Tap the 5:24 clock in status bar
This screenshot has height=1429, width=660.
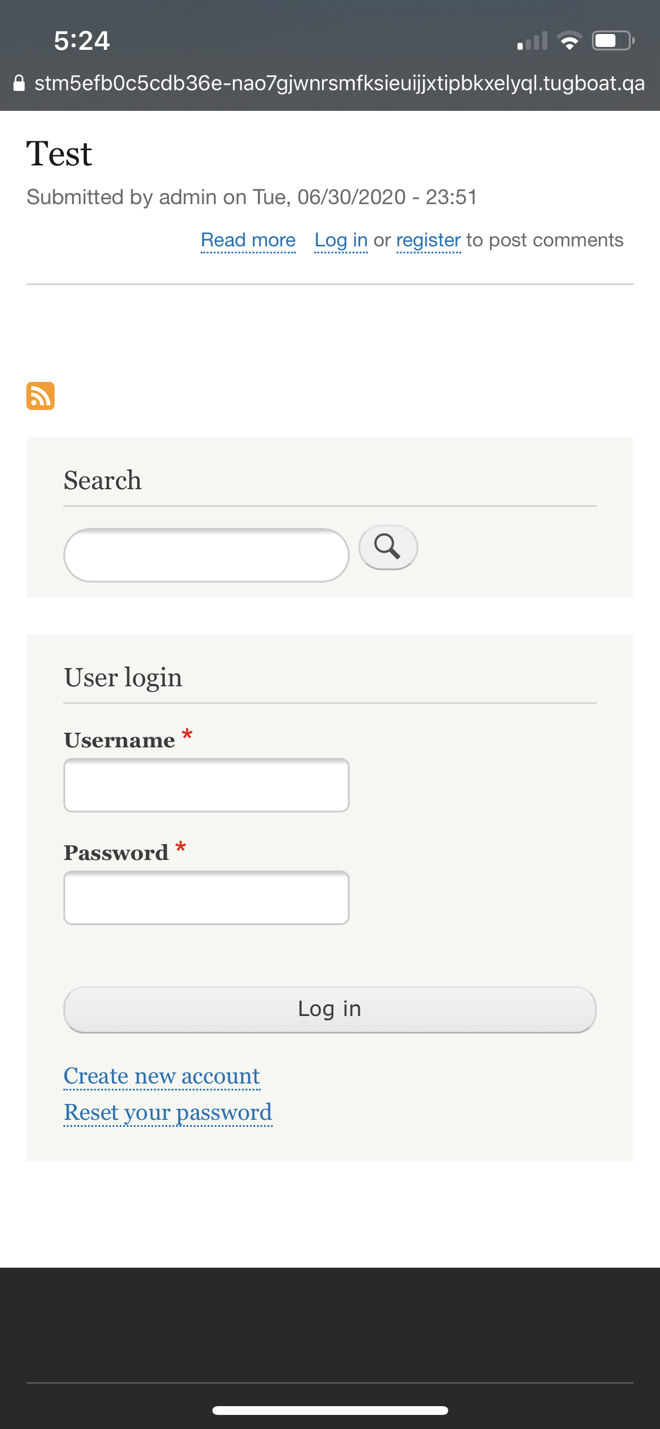[x=82, y=40]
